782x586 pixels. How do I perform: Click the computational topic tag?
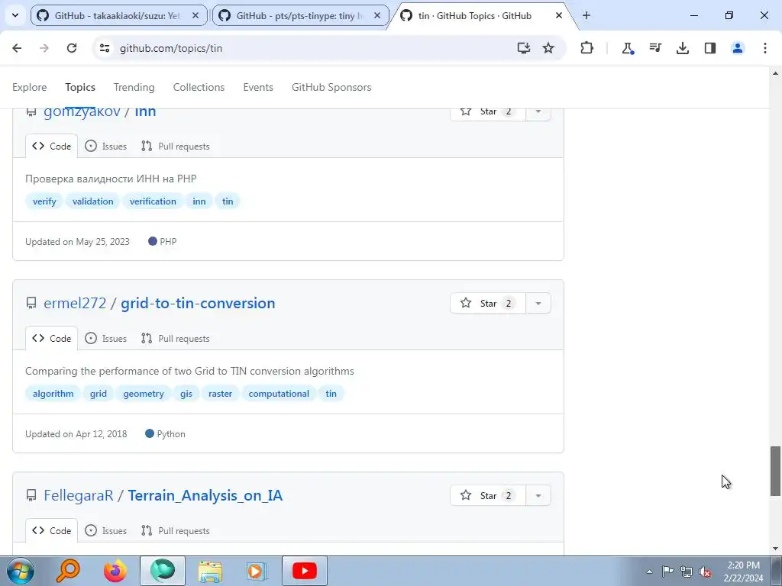point(279,394)
